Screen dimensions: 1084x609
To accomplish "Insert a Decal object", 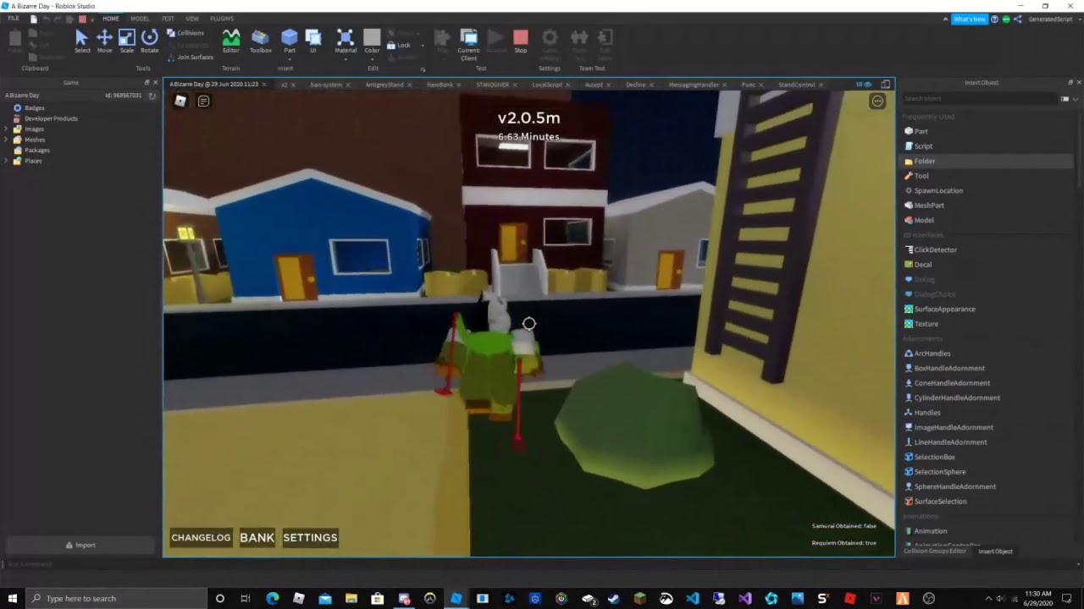I will [918, 265].
